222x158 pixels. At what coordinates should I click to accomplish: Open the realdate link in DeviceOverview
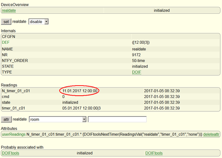[x=9, y=11]
